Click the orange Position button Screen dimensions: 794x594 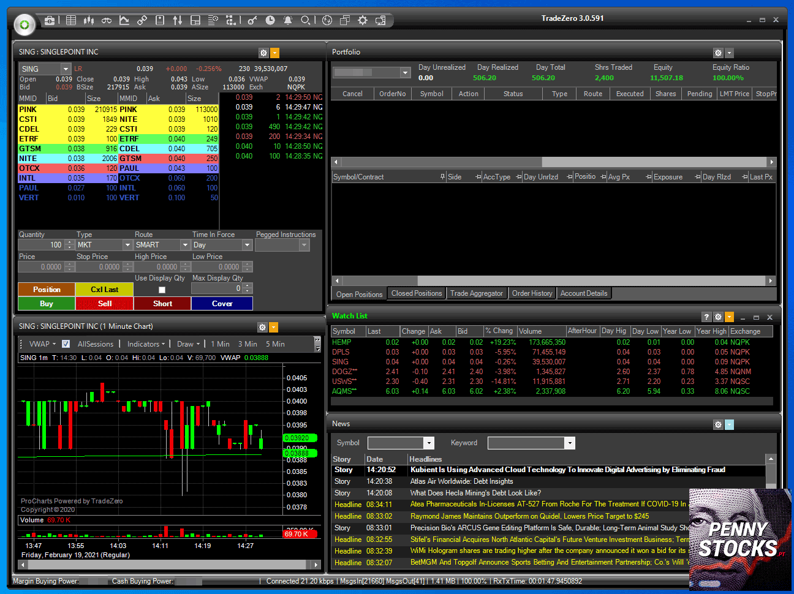coord(47,290)
